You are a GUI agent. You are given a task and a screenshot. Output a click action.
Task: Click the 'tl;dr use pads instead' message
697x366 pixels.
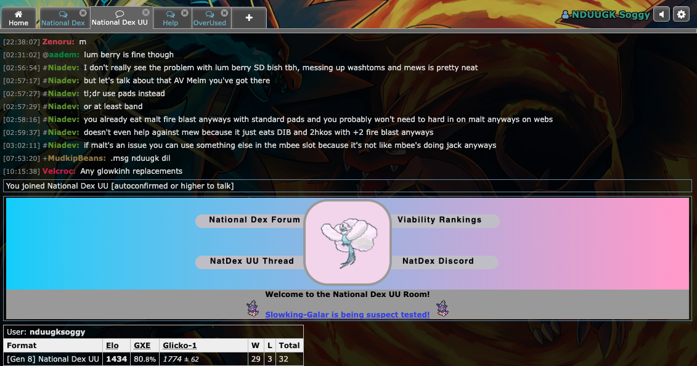click(x=124, y=93)
